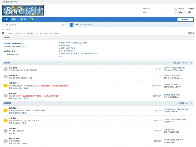Click the 你问我答 forum bubble icon
This screenshot has height=147, width=196.
(x=5, y=131)
